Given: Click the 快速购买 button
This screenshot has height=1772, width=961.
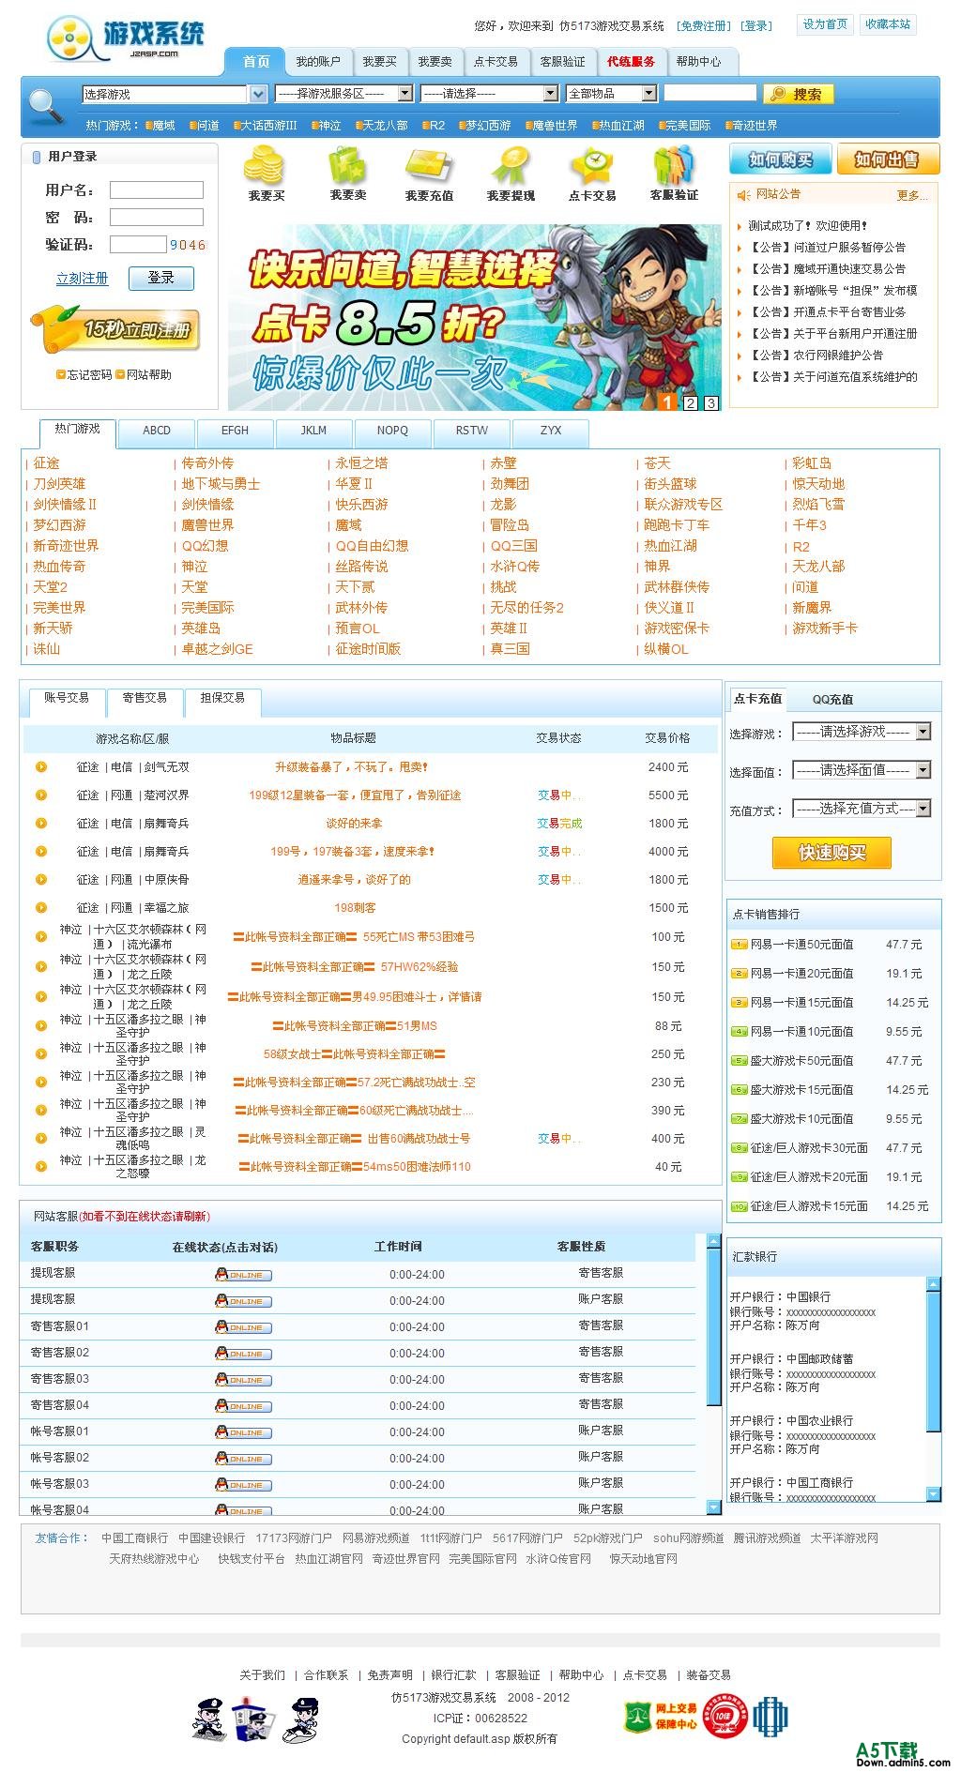Looking at the screenshot, I should pos(831,853).
